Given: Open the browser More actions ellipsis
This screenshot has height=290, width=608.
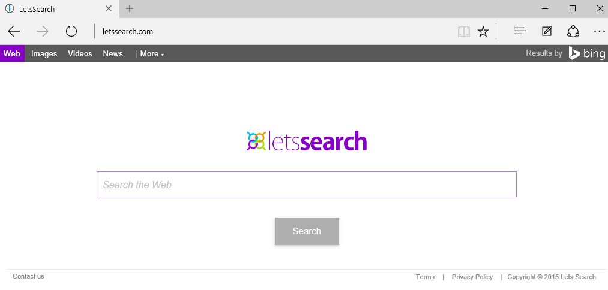Looking at the screenshot, I should click(x=599, y=31).
